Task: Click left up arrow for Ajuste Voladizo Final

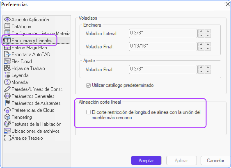Action: tap(201, 67)
